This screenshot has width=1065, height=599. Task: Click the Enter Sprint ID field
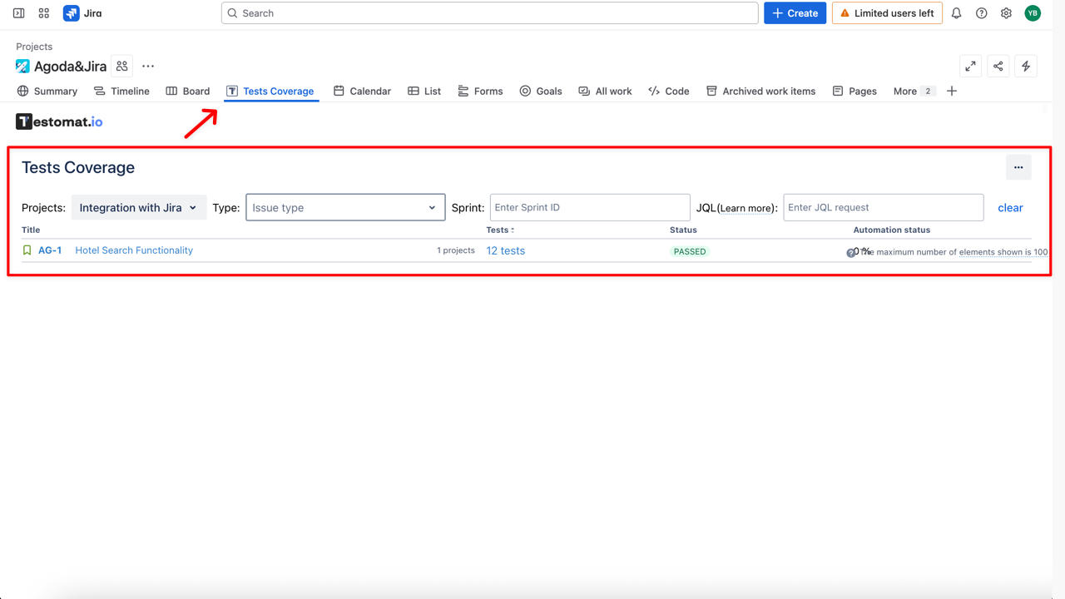coord(590,208)
